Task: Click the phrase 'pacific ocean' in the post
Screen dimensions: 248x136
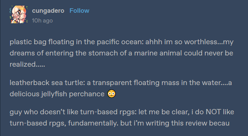Action: point(120,42)
